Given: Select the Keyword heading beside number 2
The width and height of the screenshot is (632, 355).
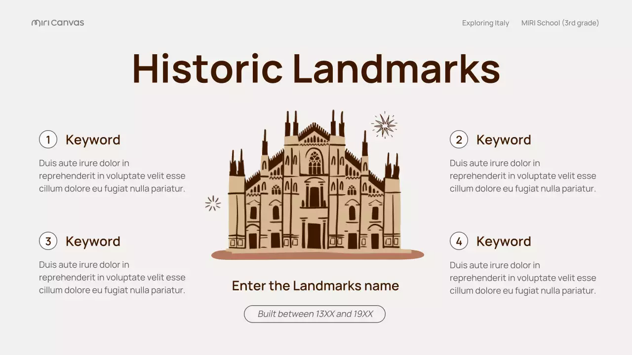Looking at the screenshot, I should tap(504, 140).
